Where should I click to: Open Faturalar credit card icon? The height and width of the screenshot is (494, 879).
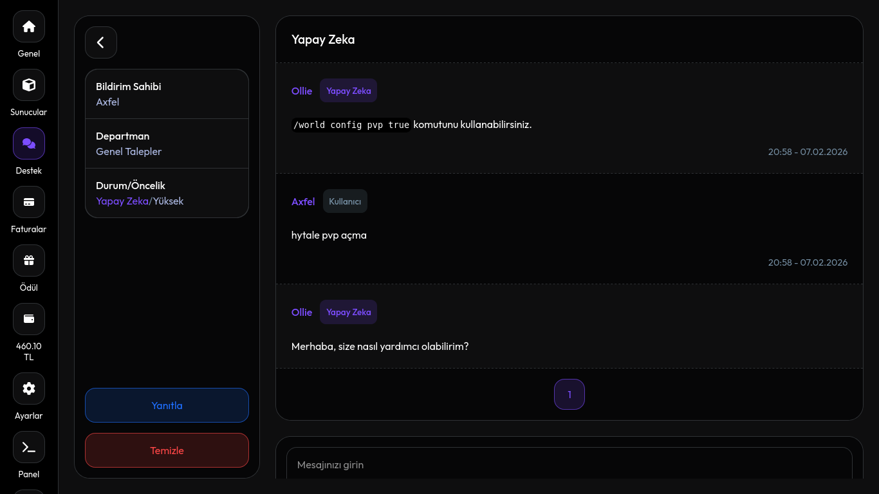(29, 202)
